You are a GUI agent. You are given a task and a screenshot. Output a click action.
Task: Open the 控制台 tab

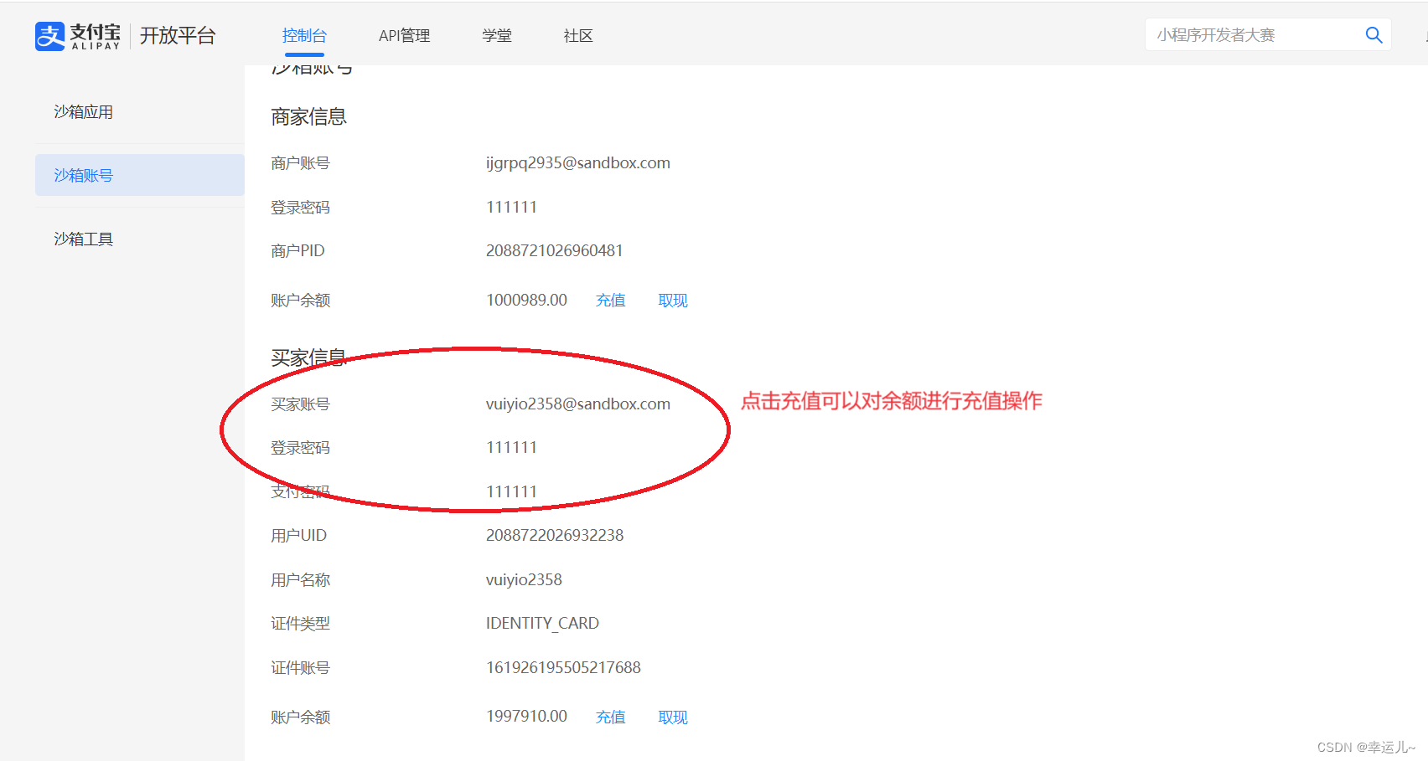(304, 36)
